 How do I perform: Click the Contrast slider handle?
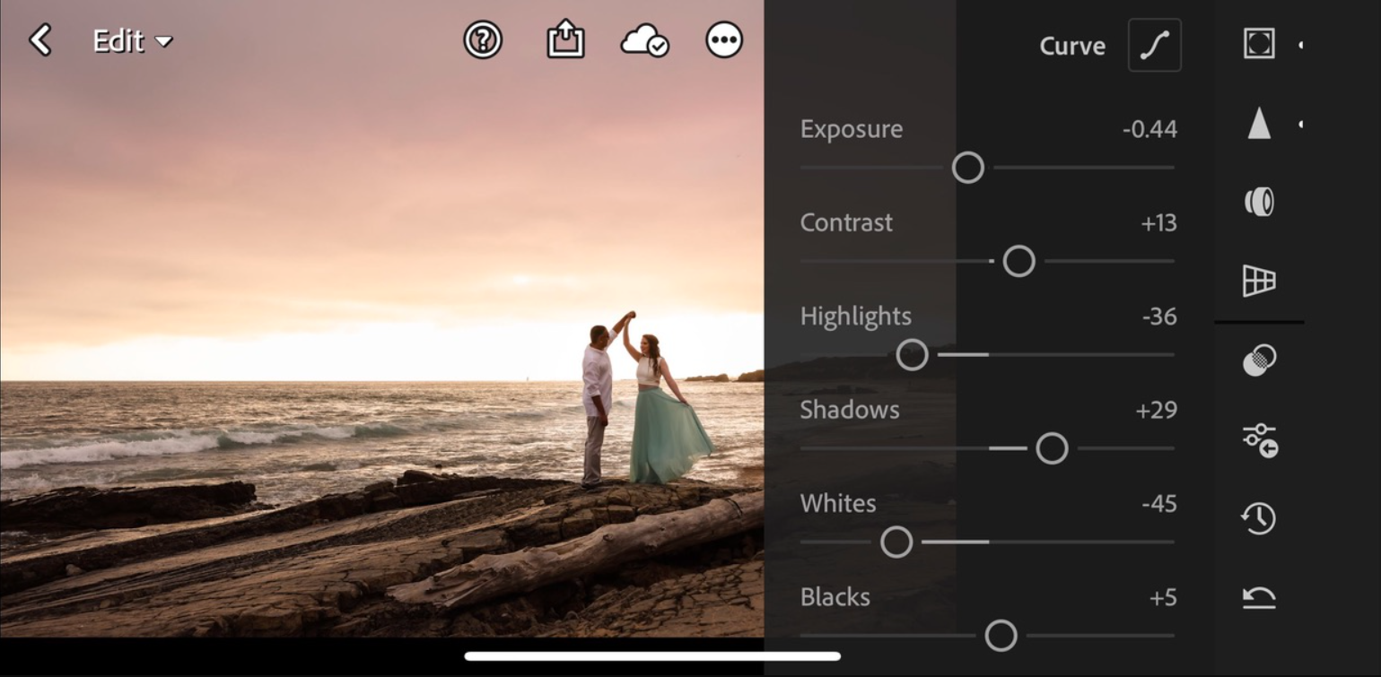click(1018, 261)
